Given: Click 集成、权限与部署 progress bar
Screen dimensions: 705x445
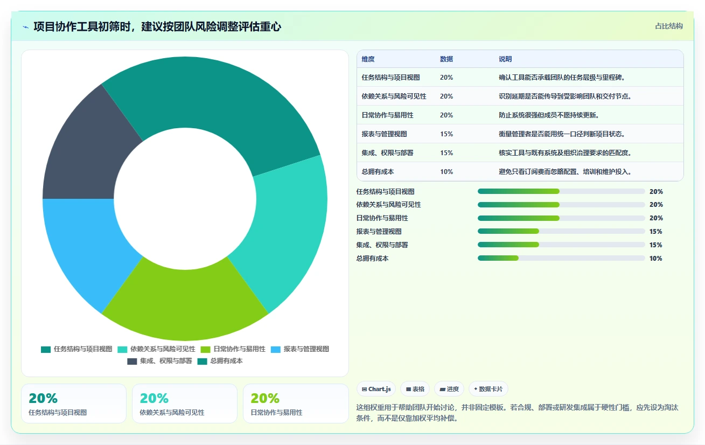Looking at the screenshot, I should pos(561,245).
